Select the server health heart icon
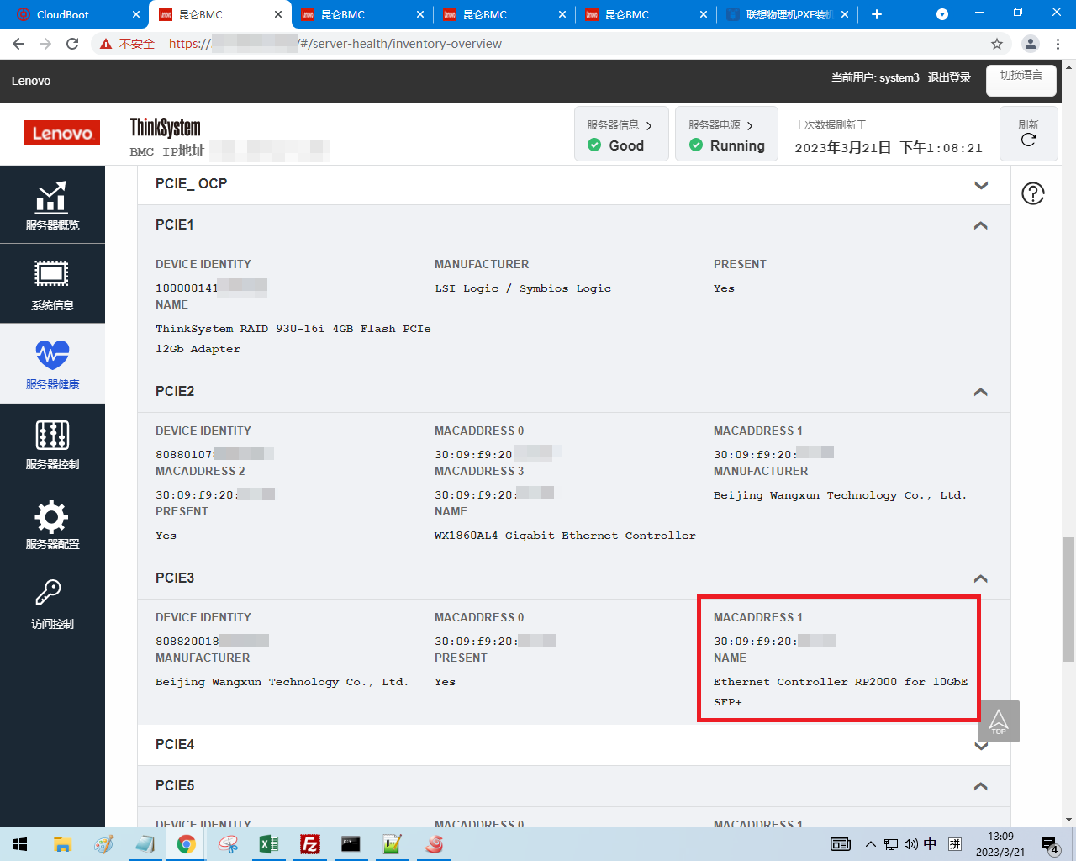This screenshot has height=861, width=1076. (x=52, y=355)
